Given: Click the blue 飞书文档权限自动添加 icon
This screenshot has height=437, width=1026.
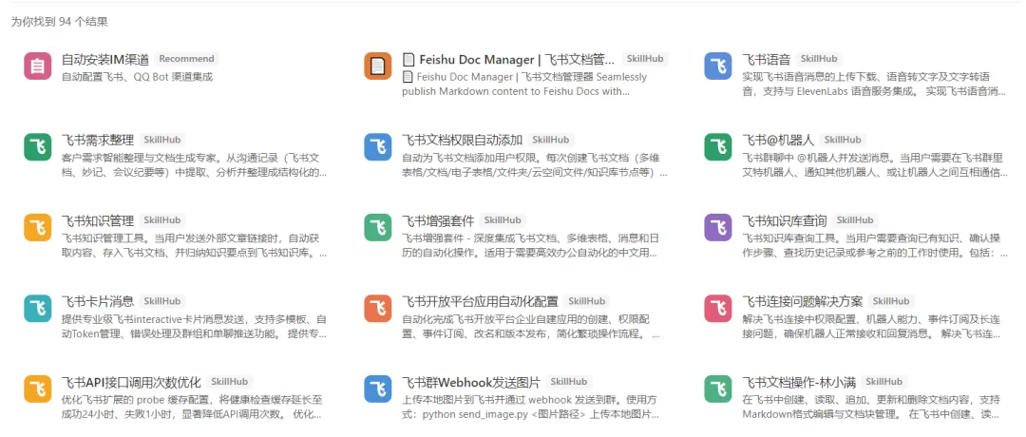Looking at the screenshot, I should point(377,147).
